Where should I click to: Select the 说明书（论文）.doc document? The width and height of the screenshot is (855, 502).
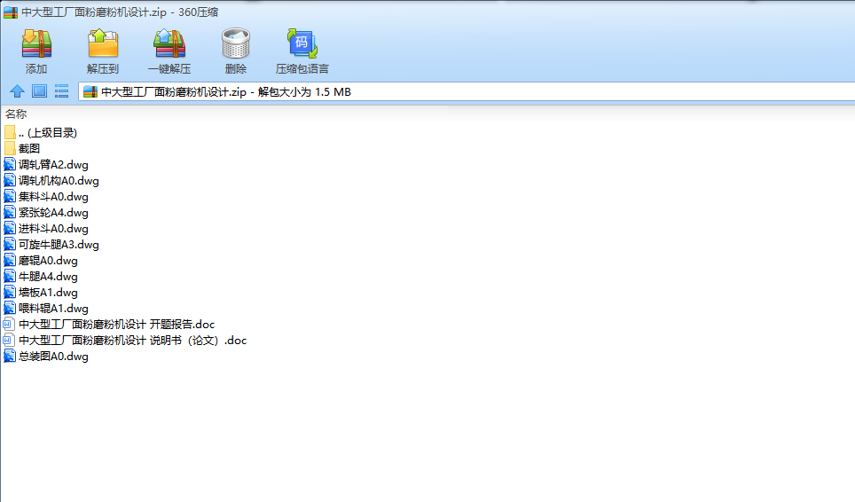125,340
